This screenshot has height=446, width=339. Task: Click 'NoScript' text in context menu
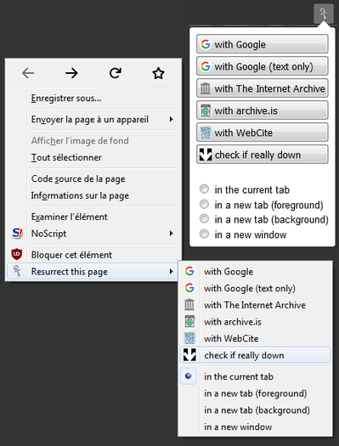pos(48,234)
